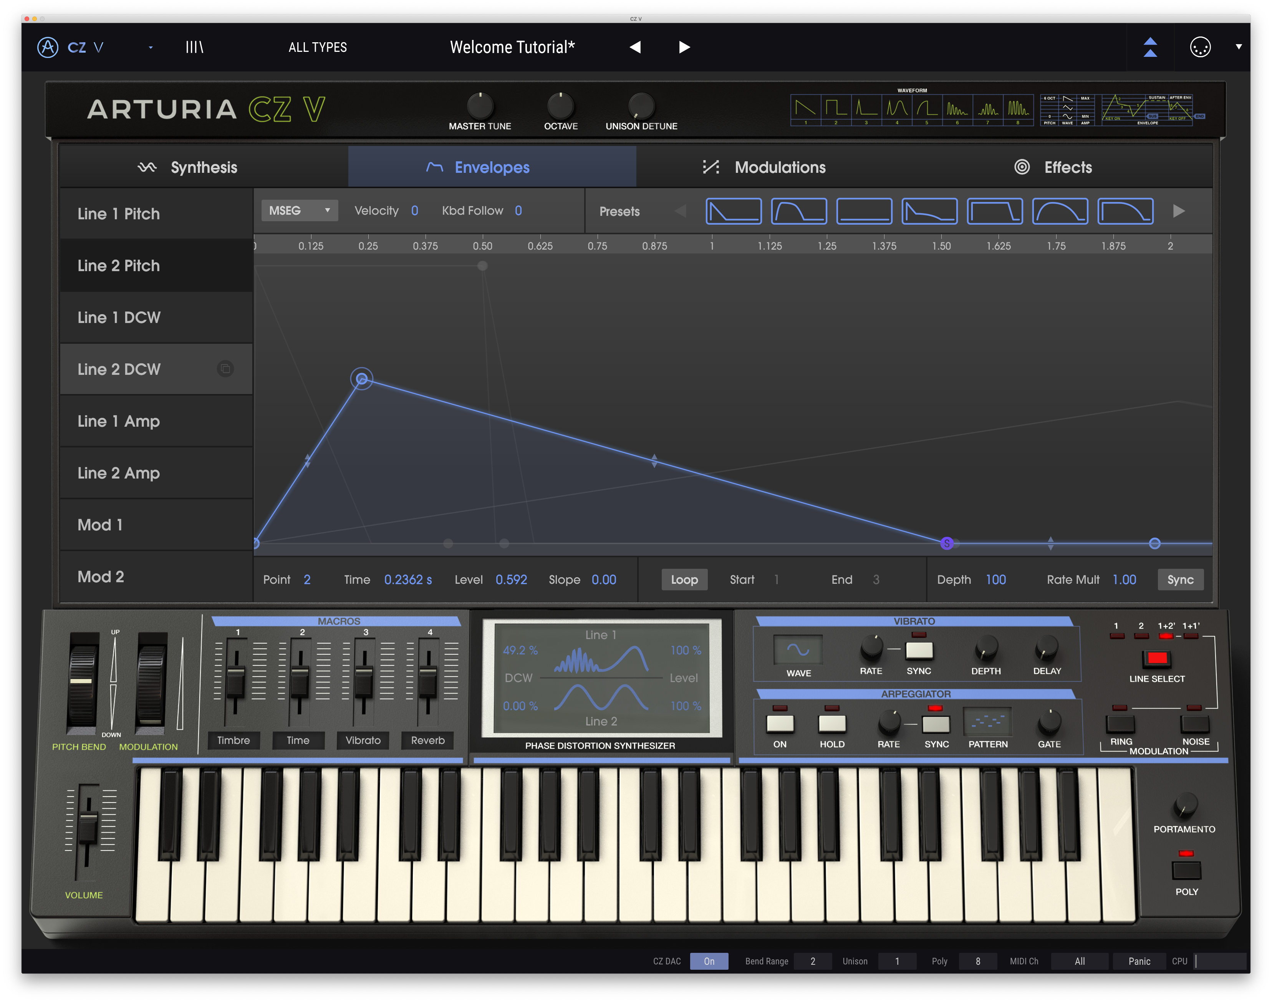Select the vibrato sine WAVE display
The image size is (1272, 1002).
pos(798,649)
